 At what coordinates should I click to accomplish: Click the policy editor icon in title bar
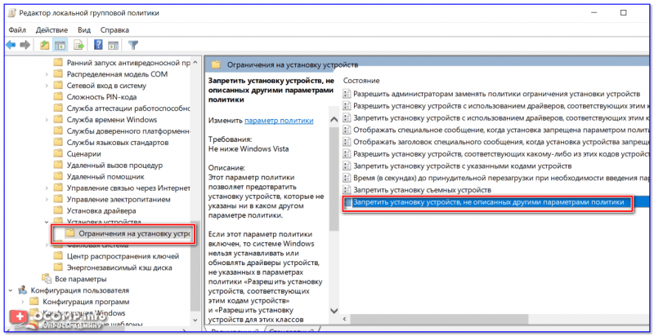(x=12, y=13)
